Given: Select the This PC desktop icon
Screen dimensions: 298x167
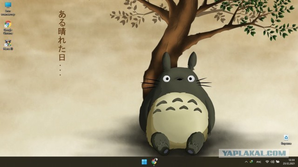Looking at the screenshot, I should [8, 9].
